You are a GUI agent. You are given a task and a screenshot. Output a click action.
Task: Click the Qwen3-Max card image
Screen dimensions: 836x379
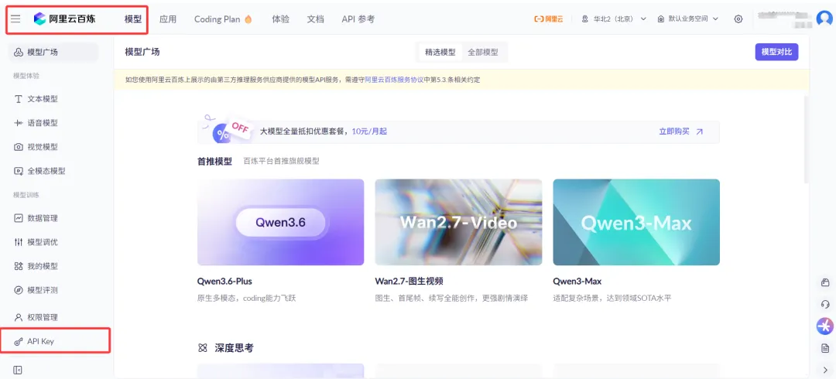click(636, 222)
